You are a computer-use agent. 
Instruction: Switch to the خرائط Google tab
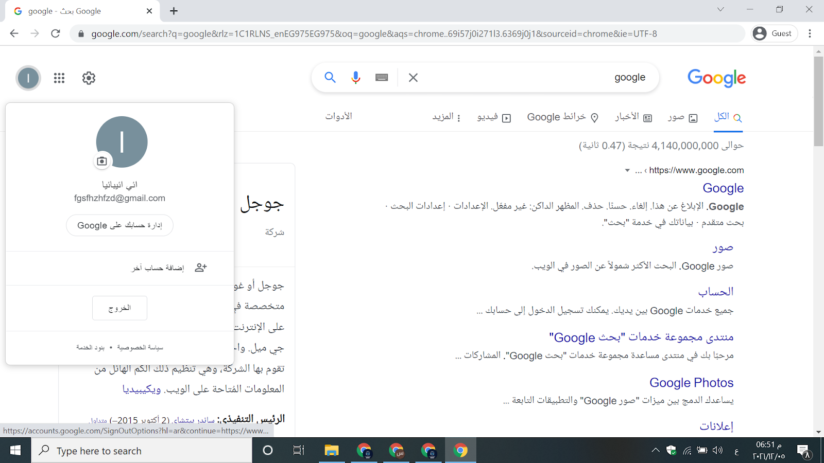click(563, 117)
